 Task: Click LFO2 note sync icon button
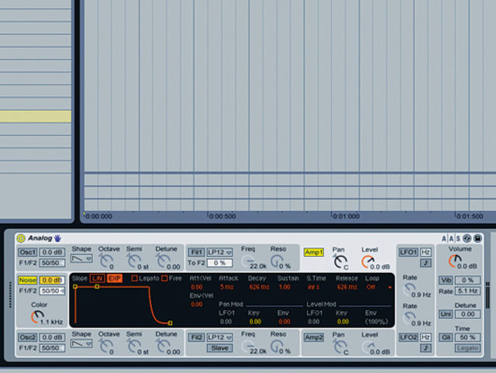pos(425,348)
